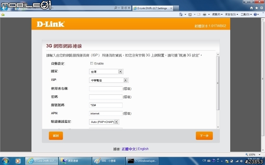Switch to the Paint taskbar window 006

pos(108,161)
